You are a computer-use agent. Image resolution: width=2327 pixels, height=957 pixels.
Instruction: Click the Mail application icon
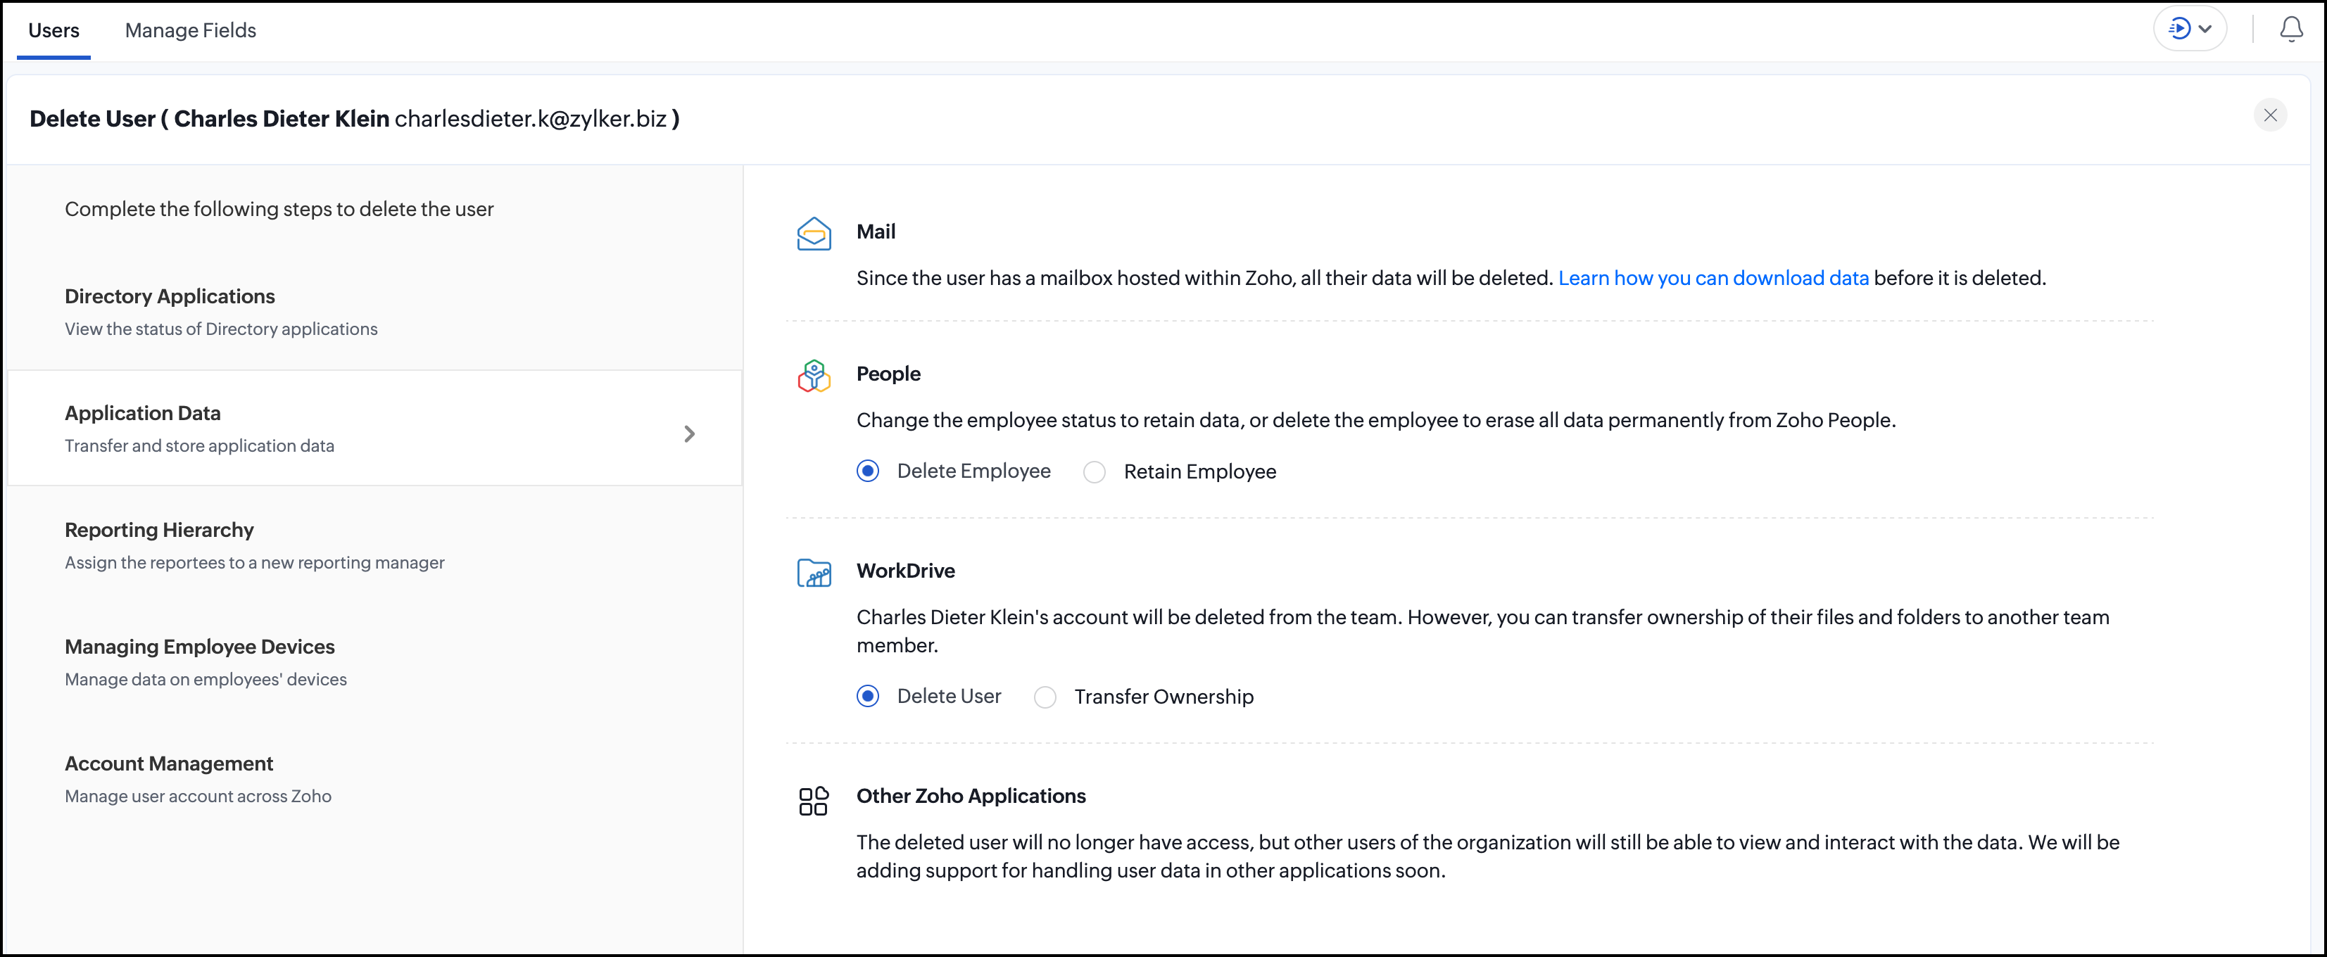[814, 234]
